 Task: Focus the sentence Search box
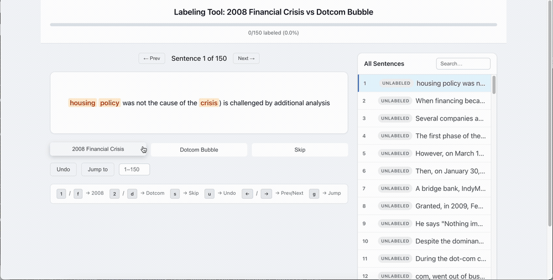point(463,64)
